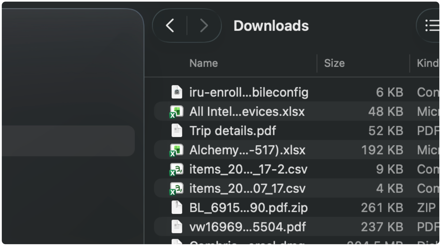Sort files by the Name column header
The image size is (441, 246).
(x=204, y=63)
